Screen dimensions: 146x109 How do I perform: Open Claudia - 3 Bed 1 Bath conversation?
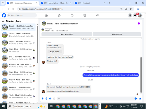[18, 27]
